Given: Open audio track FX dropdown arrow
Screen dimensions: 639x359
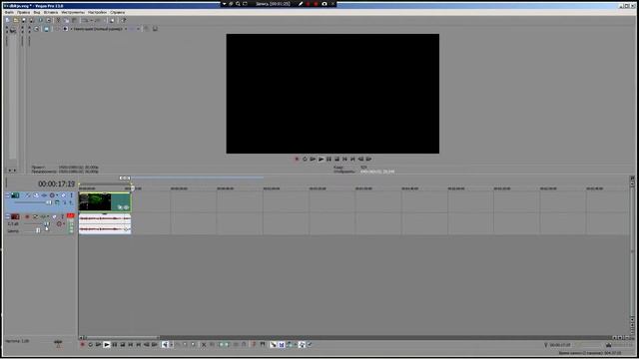Looking at the screenshot, I should (x=48, y=216).
